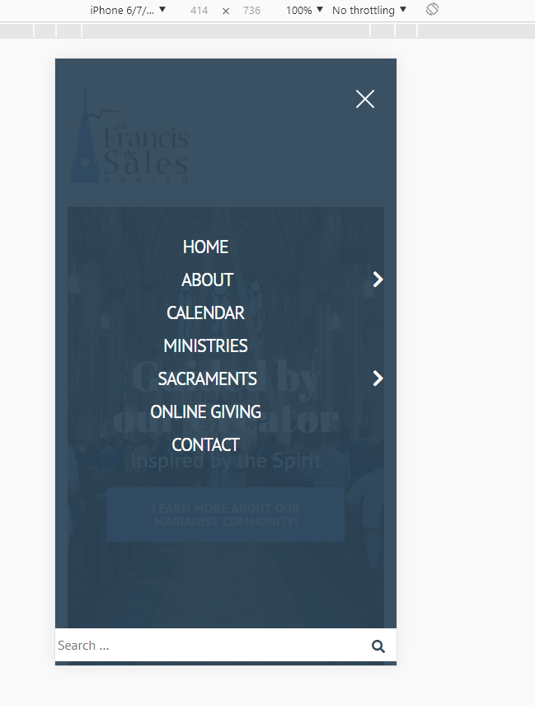
Task: Click the rotate device icon
Action: pyautogui.click(x=432, y=9)
